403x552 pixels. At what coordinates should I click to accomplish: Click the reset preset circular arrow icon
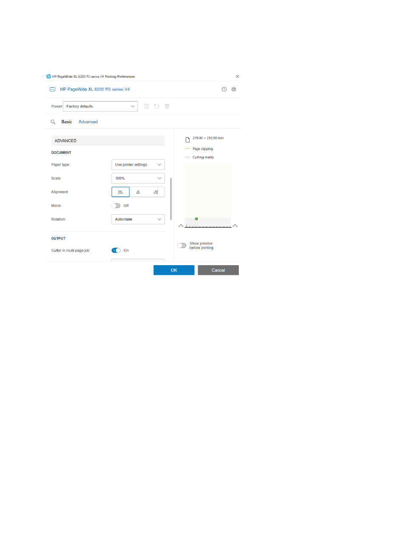(x=157, y=106)
